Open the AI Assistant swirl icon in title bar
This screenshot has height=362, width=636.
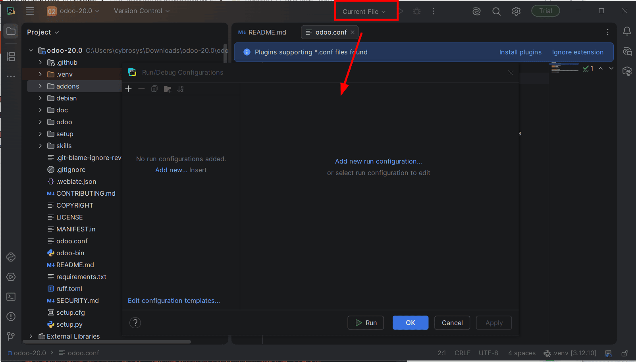coord(476,11)
